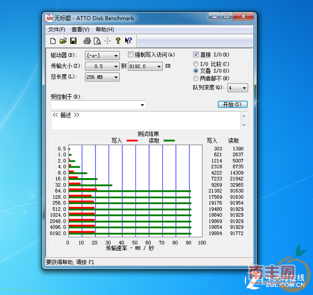
Task: Uncheck the 直接 I/O checkbox
Action: (196, 55)
